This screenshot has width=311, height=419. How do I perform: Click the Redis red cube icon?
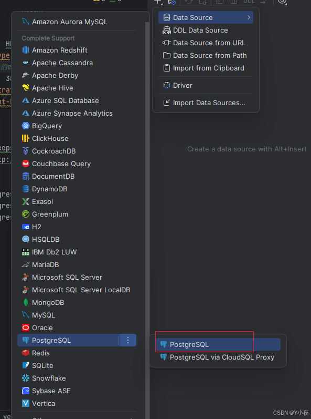pyautogui.click(x=26, y=353)
